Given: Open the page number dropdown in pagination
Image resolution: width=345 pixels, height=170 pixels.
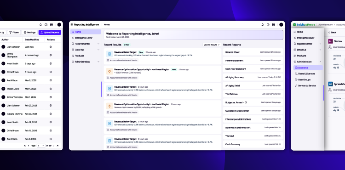Looking at the screenshot, I should 41,146.
